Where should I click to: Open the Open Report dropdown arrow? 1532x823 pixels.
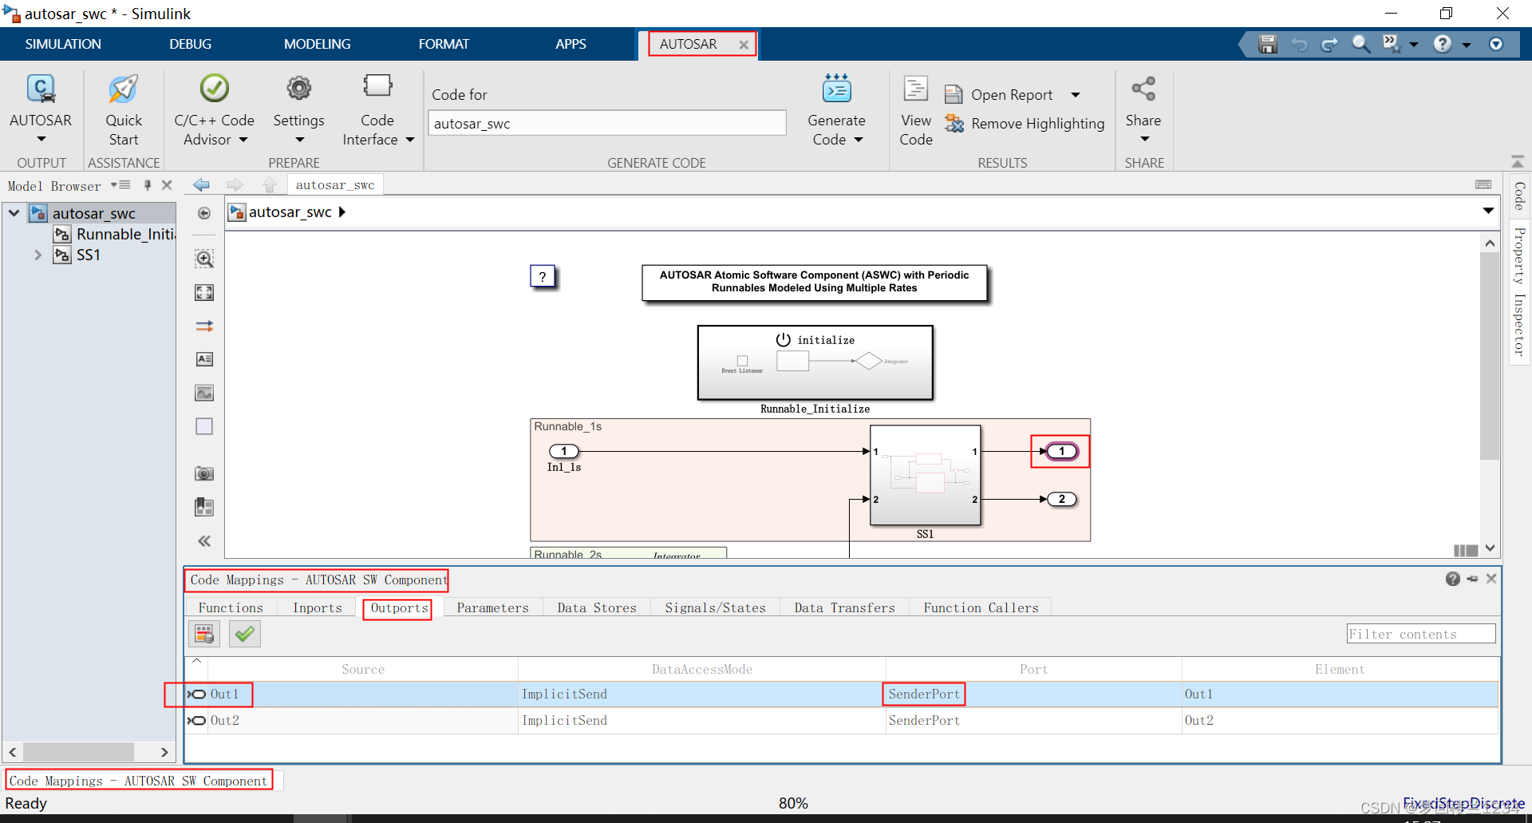coord(1077,94)
